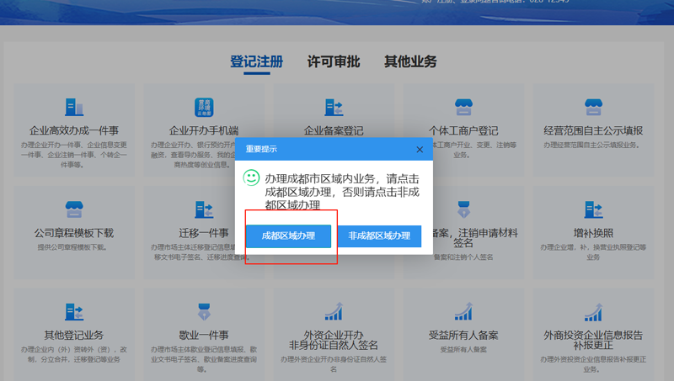Click the 外资企业开办 chart icon
Viewport: 674px width, 381px height.
(334, 311)
